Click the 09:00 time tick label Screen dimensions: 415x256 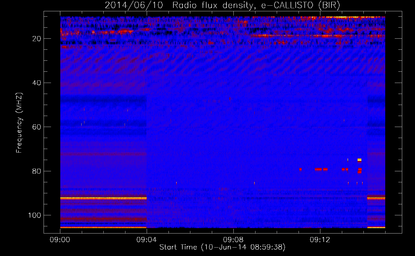click(60, 240)
